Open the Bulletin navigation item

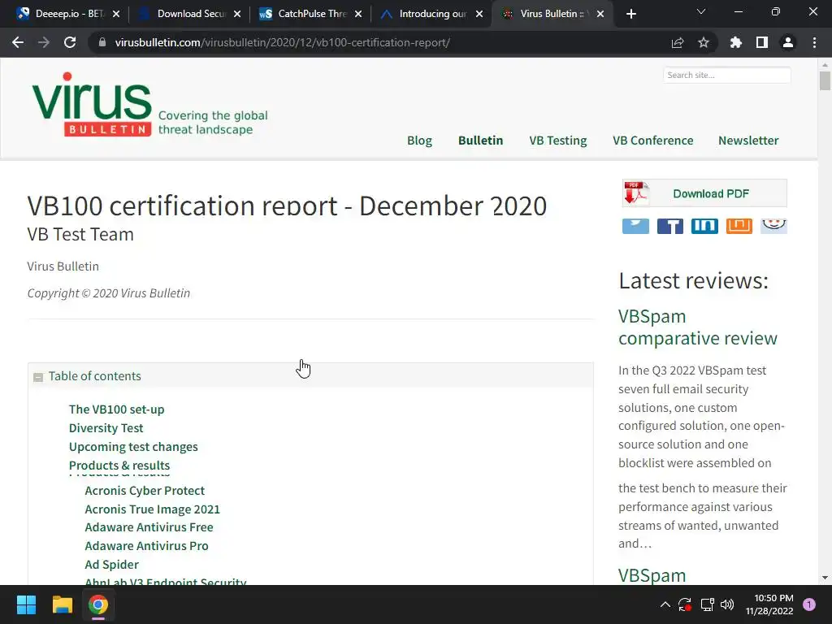pyautogui.click(x=480, y=141)
